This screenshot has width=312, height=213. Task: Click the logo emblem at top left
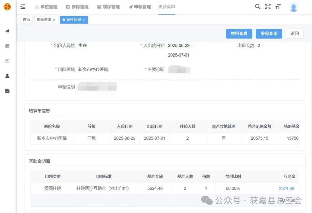point(7,6)
